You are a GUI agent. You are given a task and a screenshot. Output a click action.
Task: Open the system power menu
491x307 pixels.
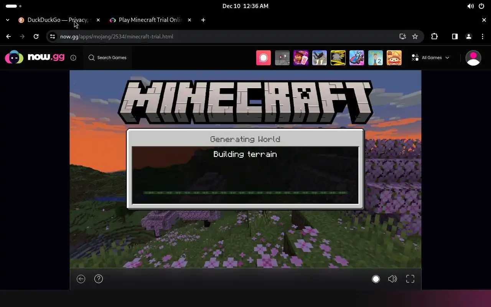click(x=481, y=6)
